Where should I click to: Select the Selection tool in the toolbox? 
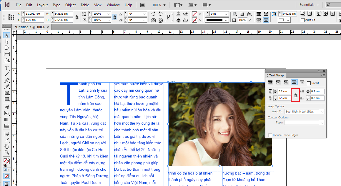coord(6,35)
